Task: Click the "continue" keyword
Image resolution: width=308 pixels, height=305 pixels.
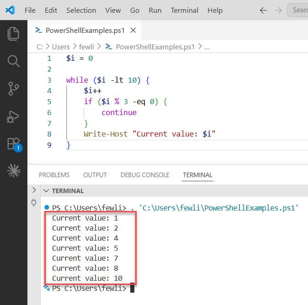Action: click(x=119, y=112)
